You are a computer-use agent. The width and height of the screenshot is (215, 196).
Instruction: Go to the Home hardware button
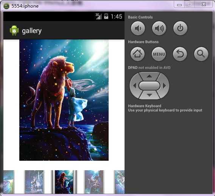pos(137,54)
